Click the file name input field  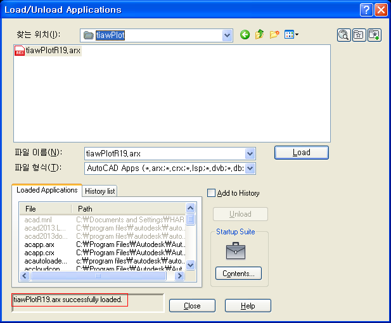click(x=165, y=153)
